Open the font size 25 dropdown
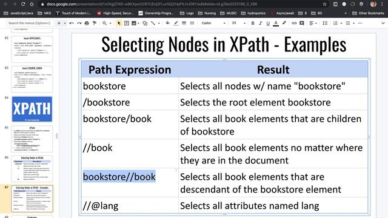The height and width of the screenshot is (218, 388). pyautogui.click(x=239, y=23)
